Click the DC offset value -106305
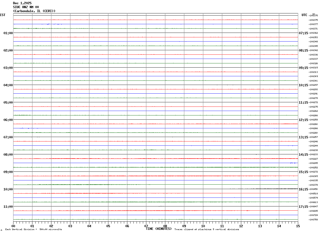Screen dimensions: 319x233 coord(313,176)
